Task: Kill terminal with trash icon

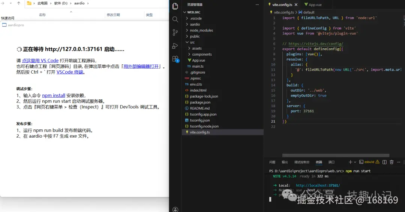Action: 391,162
